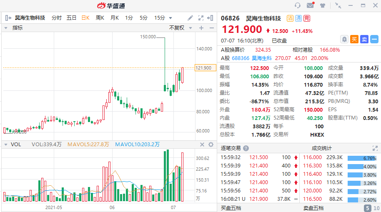This screenshot has height=212, width=381.
Task: Click the 沽 short-sell tag icon
Action: 290,18
